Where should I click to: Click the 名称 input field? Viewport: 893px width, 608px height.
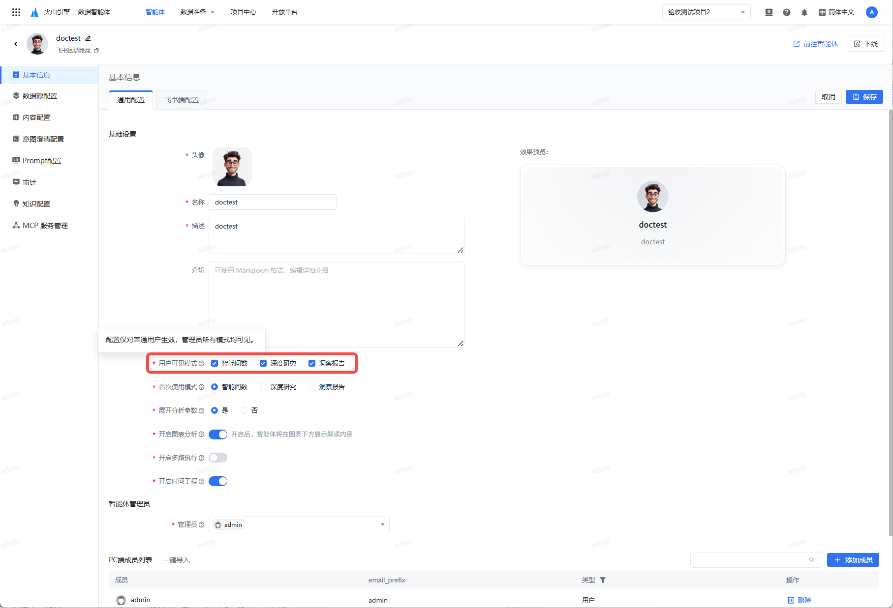pyautogui.click(x=273, y=202)
